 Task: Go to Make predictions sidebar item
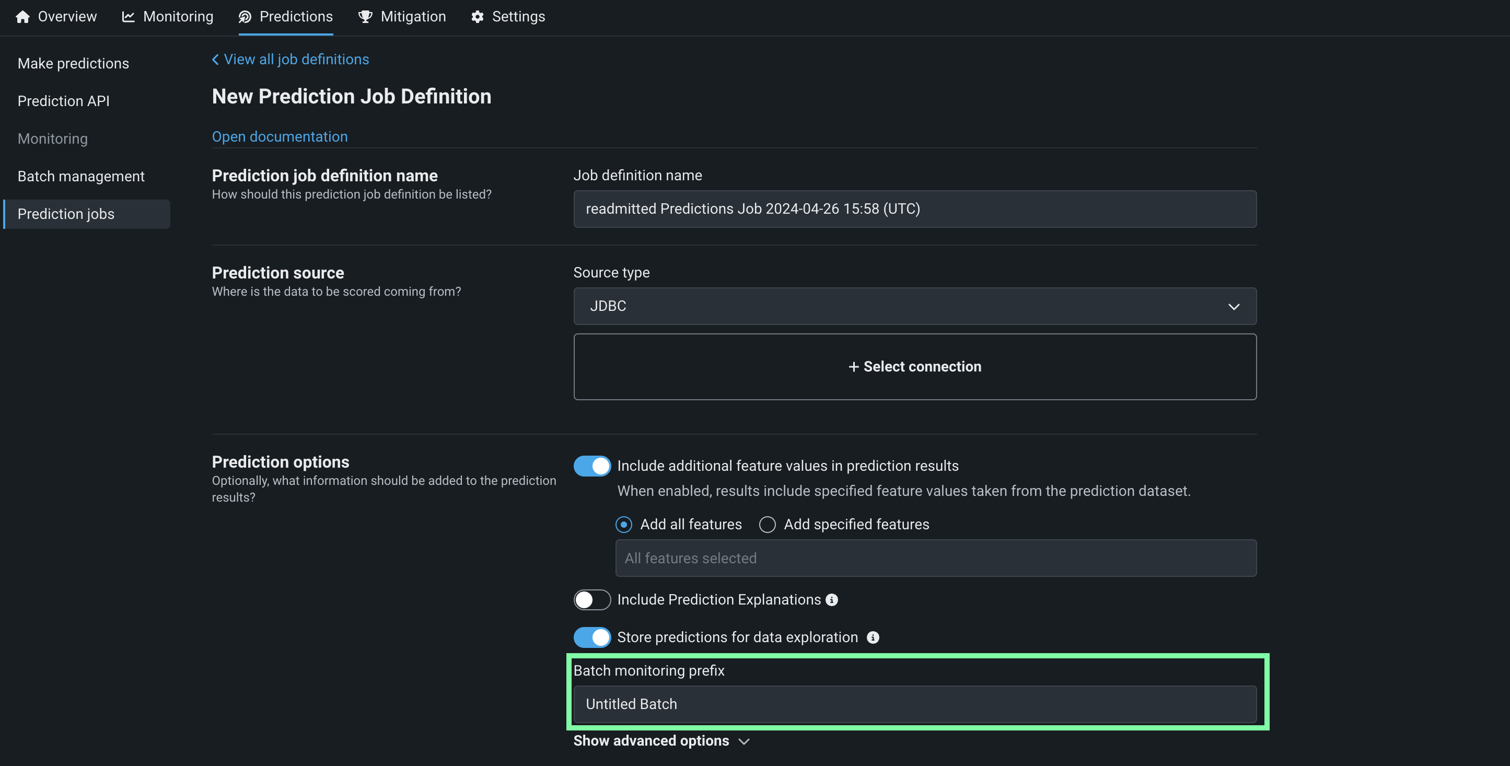point(73,63)
